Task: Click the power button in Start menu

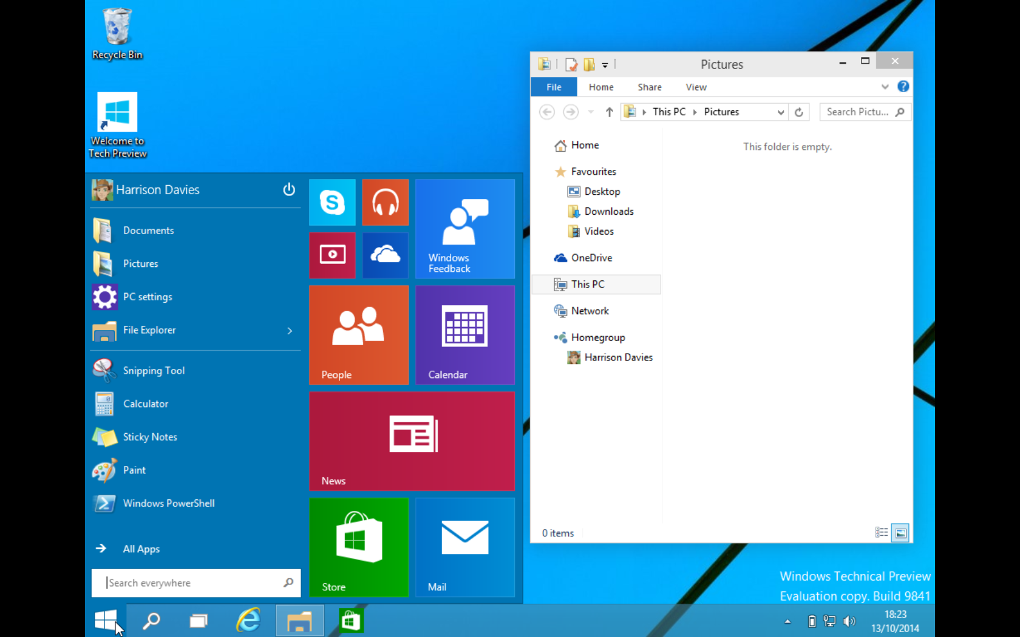Action: (289, 189)
